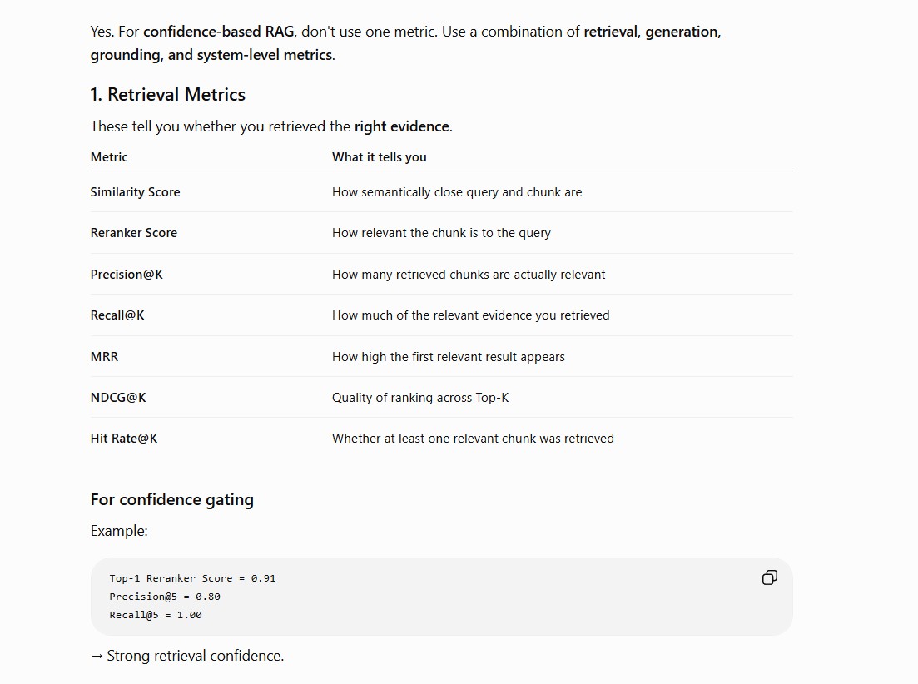Click the Quality of ranking across Top-K description
Image resolution: width=918 pixels, height=684 pixels.
pyautogui.click(x=420, y=398)
